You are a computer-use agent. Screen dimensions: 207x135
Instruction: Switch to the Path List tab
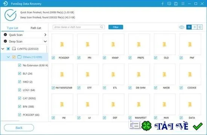point(36,28)
